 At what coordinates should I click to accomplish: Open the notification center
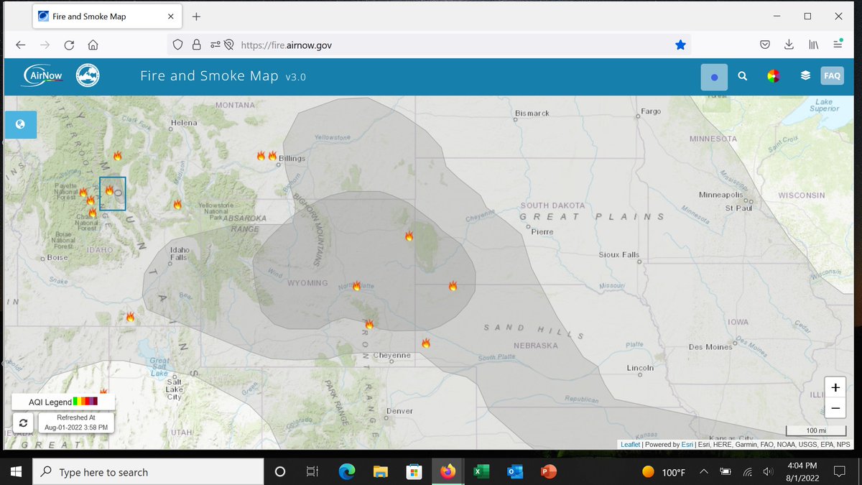[838, 471]
